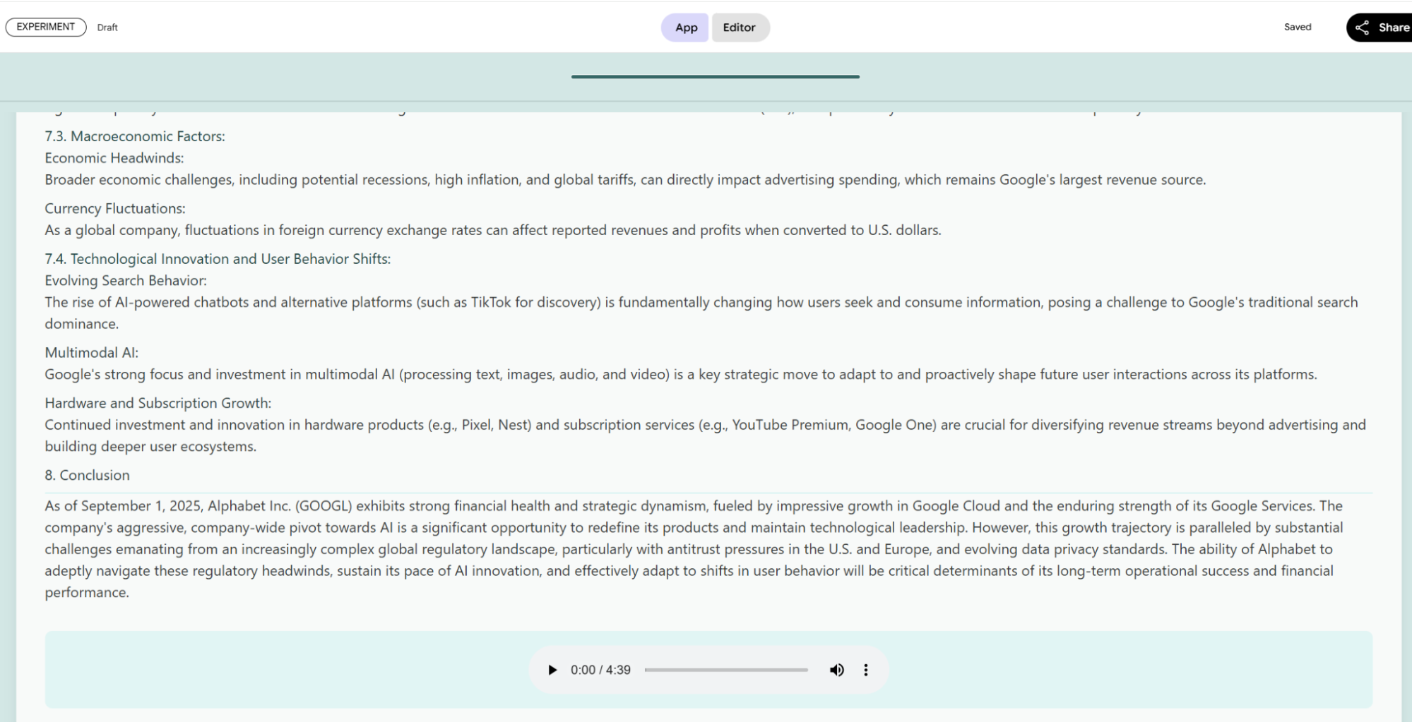The image size is (1412, 722).
Task: Open the EXPERIMENT badge
Action: click(x=45, y=26)
